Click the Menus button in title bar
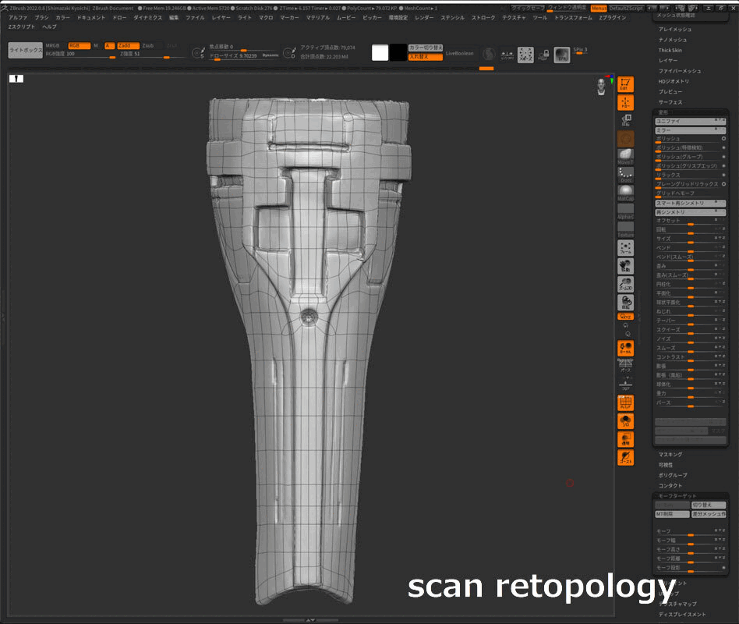Viewport: 739px width, 624px height. 599,8
